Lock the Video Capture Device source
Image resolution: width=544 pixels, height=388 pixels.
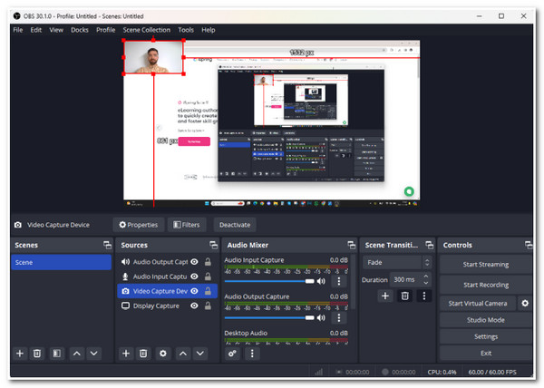click(x=208, y=291)
